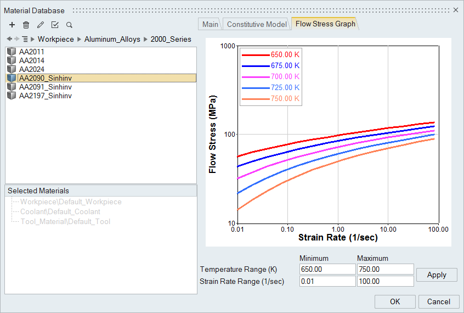Open the Constitutive Model tab
This screenshot has width=464, height=313.
(256, 24)
